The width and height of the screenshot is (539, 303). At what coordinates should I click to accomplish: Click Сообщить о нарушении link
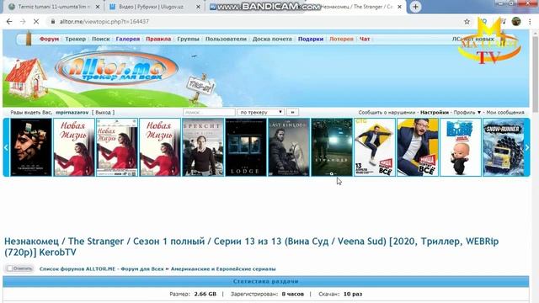coord(387,112)
